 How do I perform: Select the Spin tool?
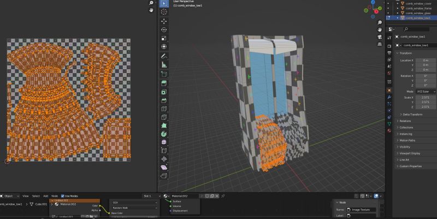point(164,134)
